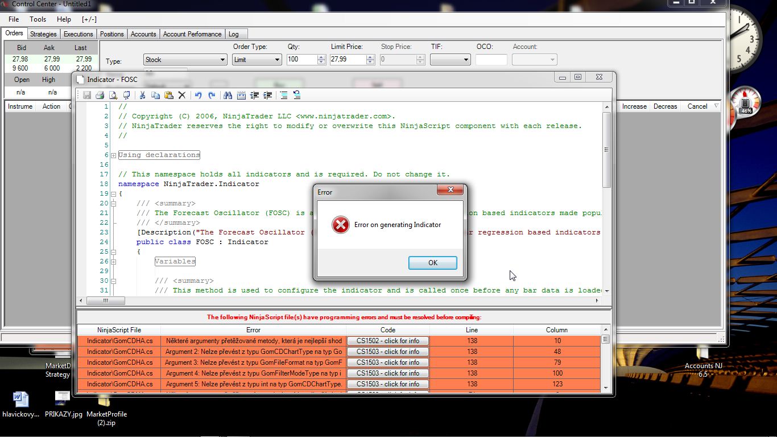Click the Bid price 27,98
The width and height of the screenshot is (777, 437).
click(20, 59)
